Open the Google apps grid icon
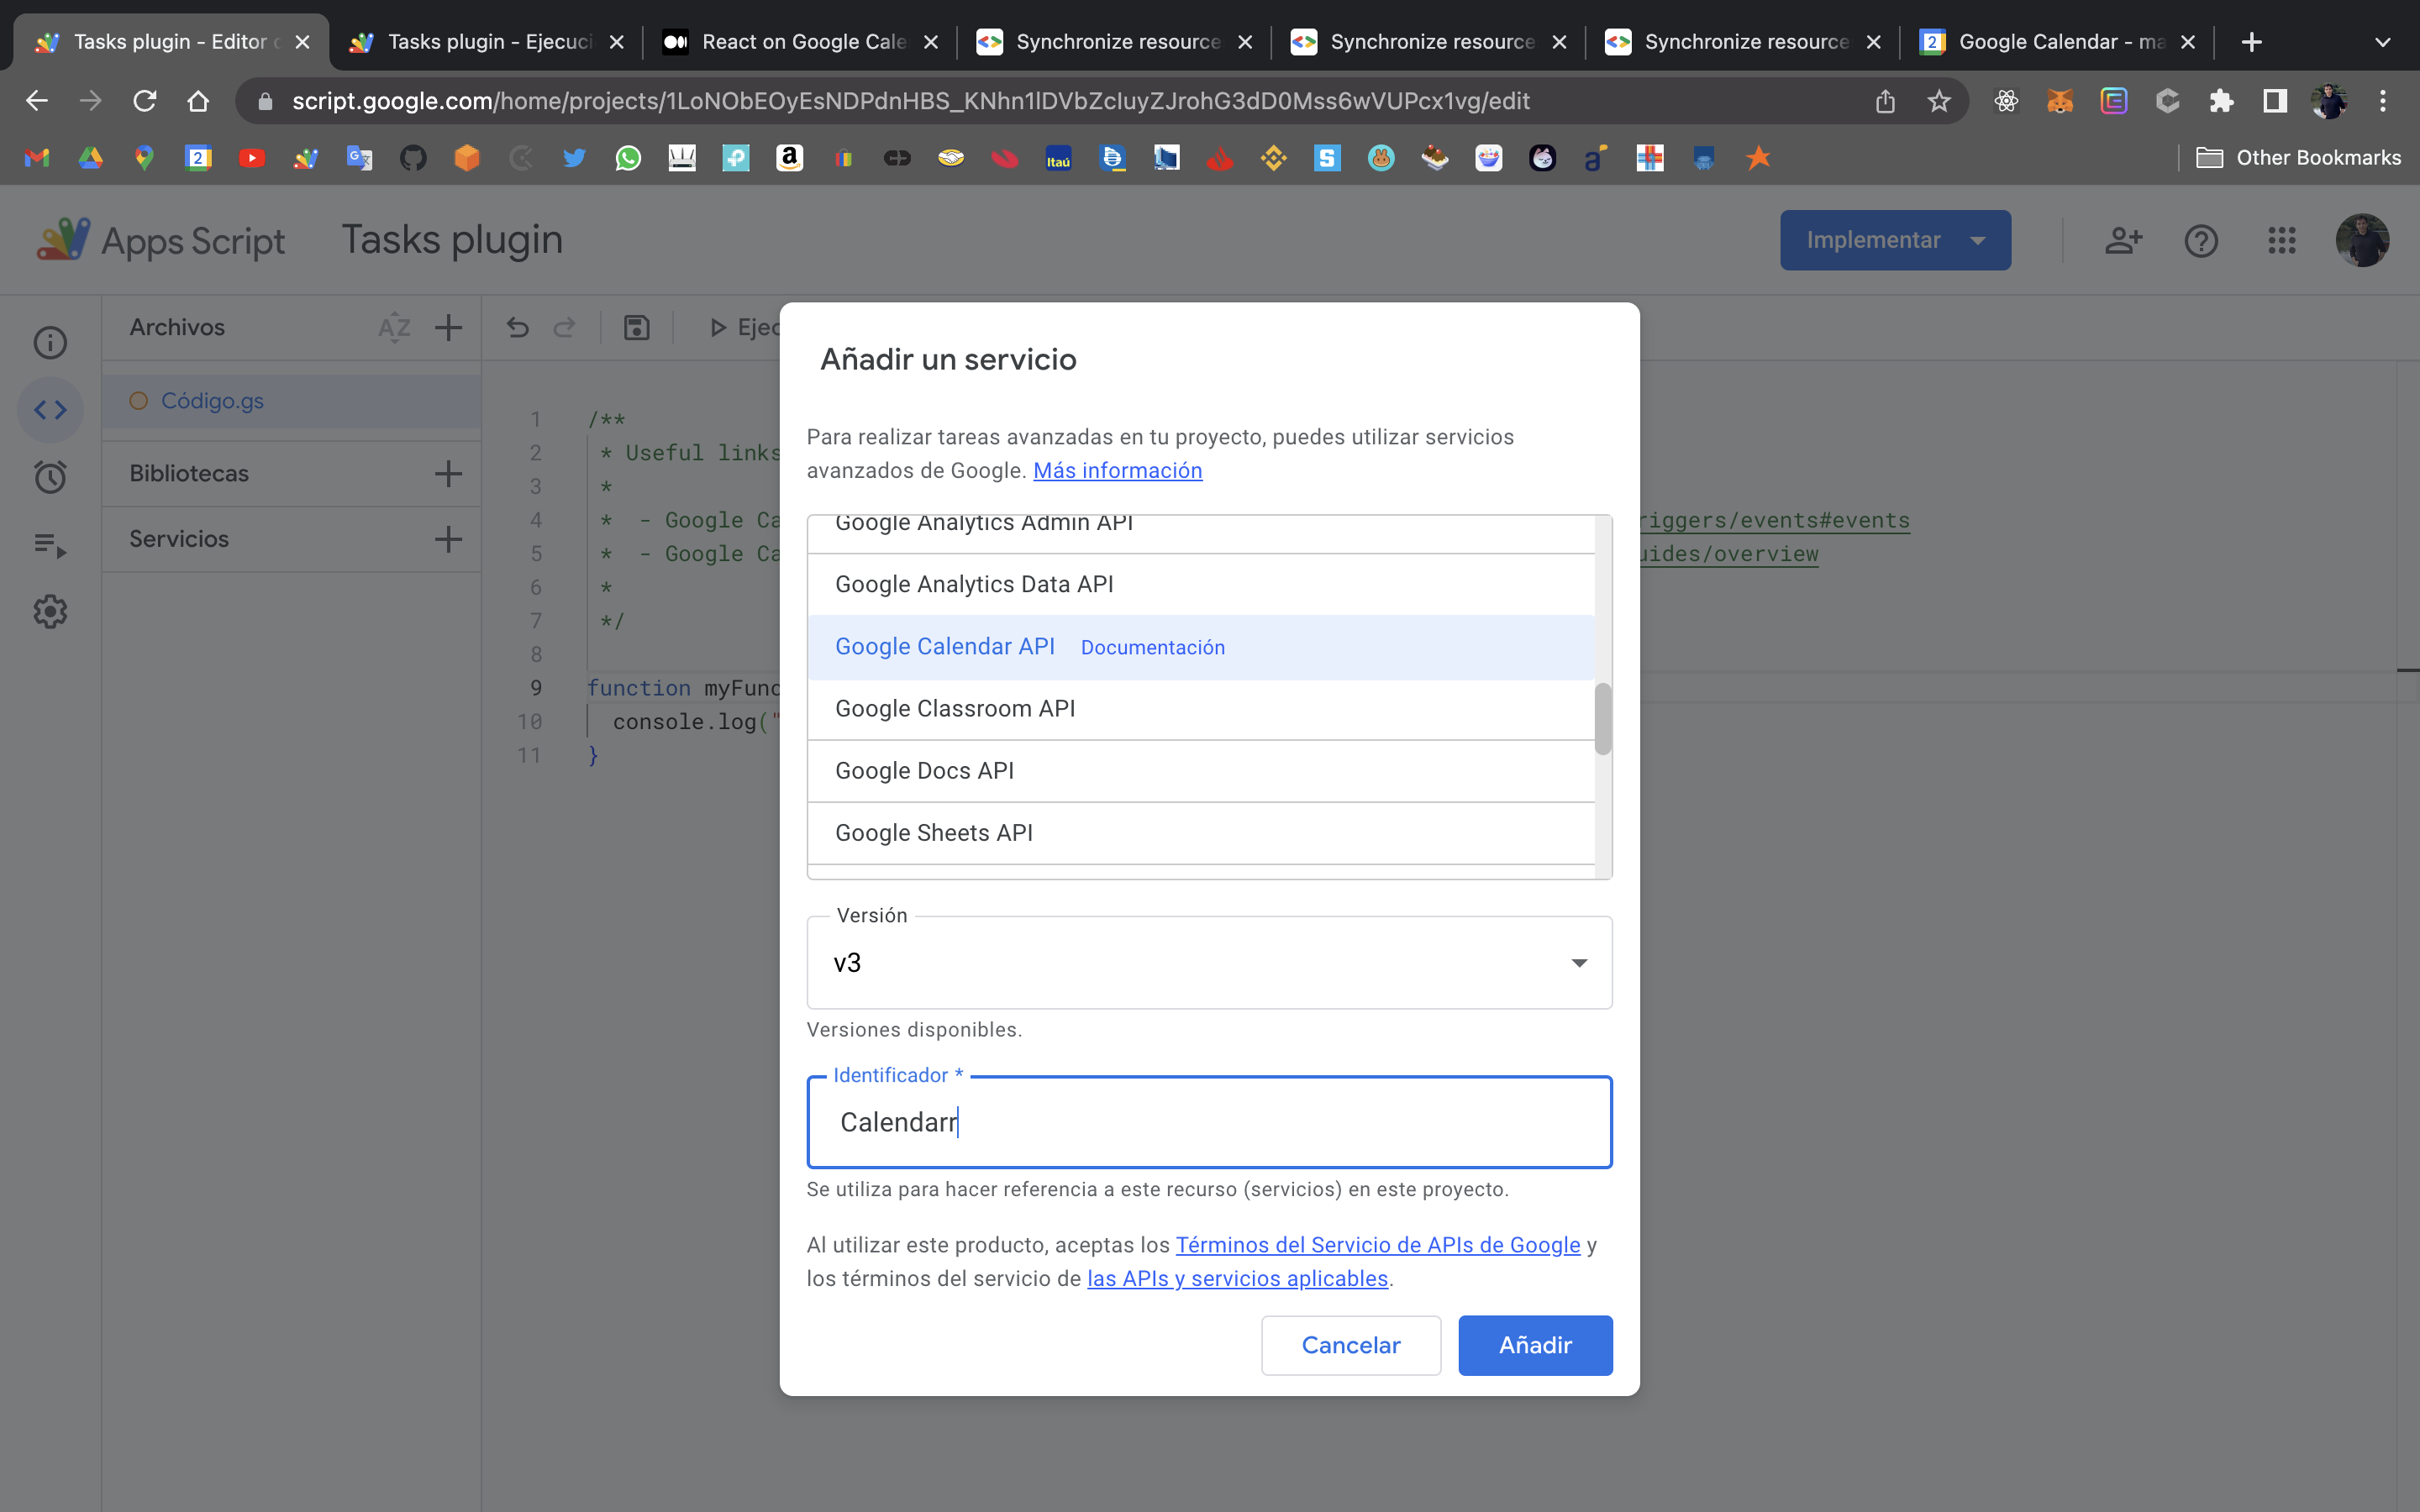The width and height of the screenshot is (2420, 1512). click(2282, 241)
